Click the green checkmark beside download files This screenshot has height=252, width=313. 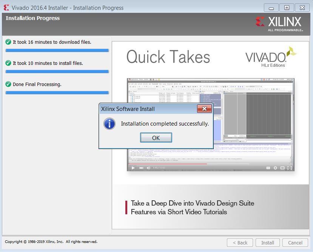pos(8,42)
